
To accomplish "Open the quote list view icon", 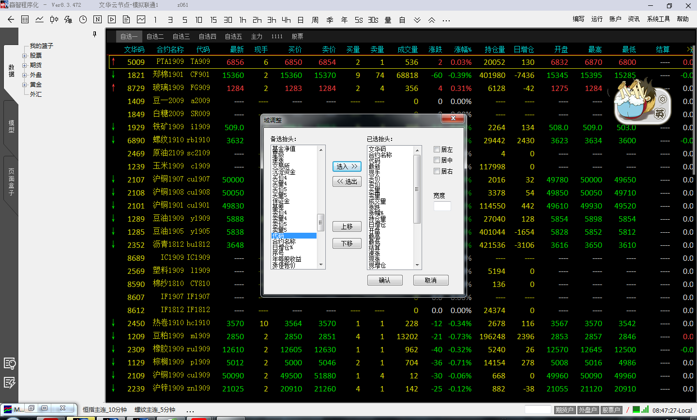I will (25, 19).
